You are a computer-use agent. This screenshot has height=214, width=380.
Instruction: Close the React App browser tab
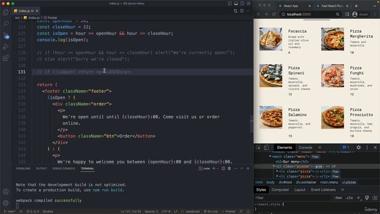pos(309,6)
